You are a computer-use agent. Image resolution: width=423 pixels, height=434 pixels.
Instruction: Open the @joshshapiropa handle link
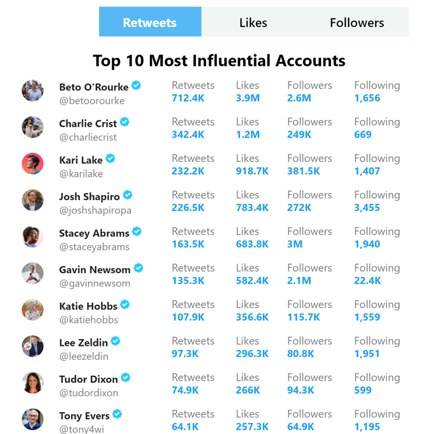95,211
